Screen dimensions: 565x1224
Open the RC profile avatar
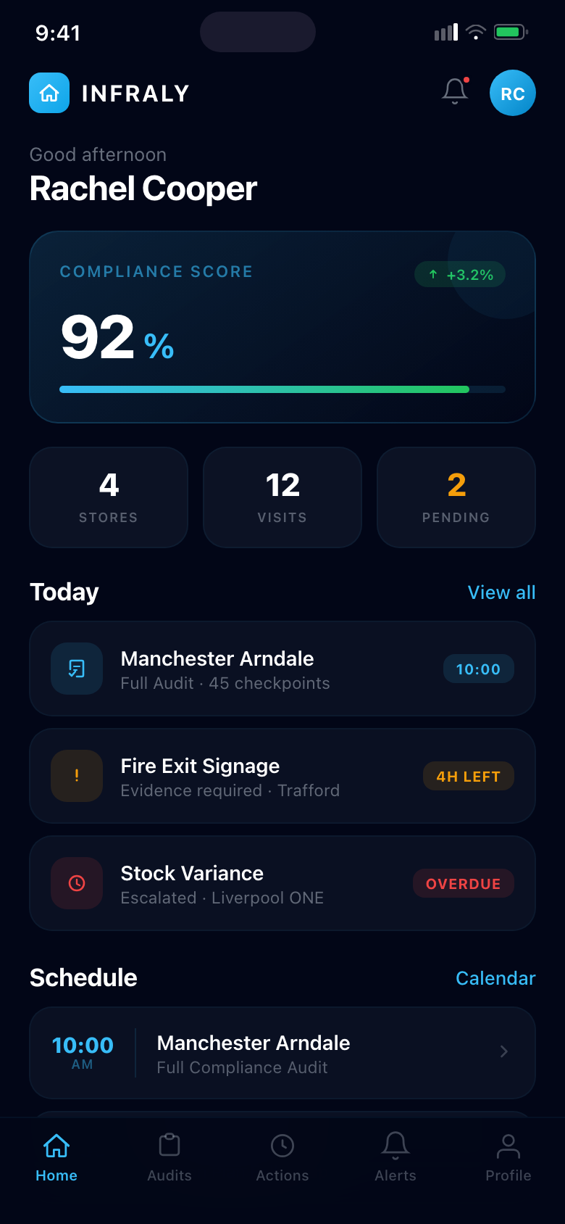[513, 93]
